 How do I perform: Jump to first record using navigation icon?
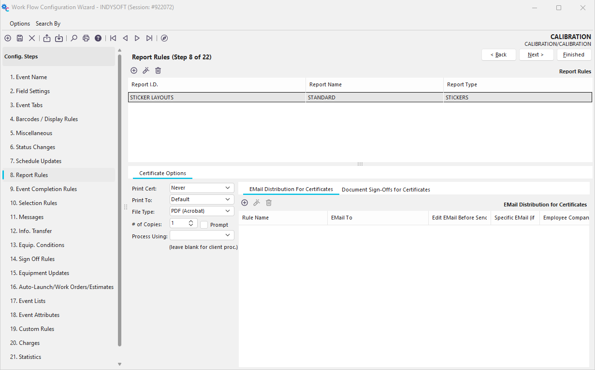[x=113, y=38]
